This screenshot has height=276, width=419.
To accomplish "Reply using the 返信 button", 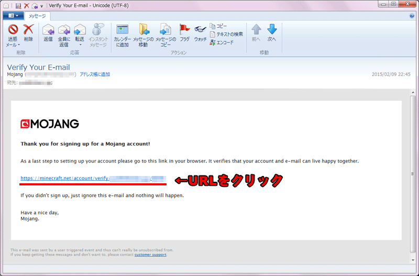I will click(x=48, y=33).
